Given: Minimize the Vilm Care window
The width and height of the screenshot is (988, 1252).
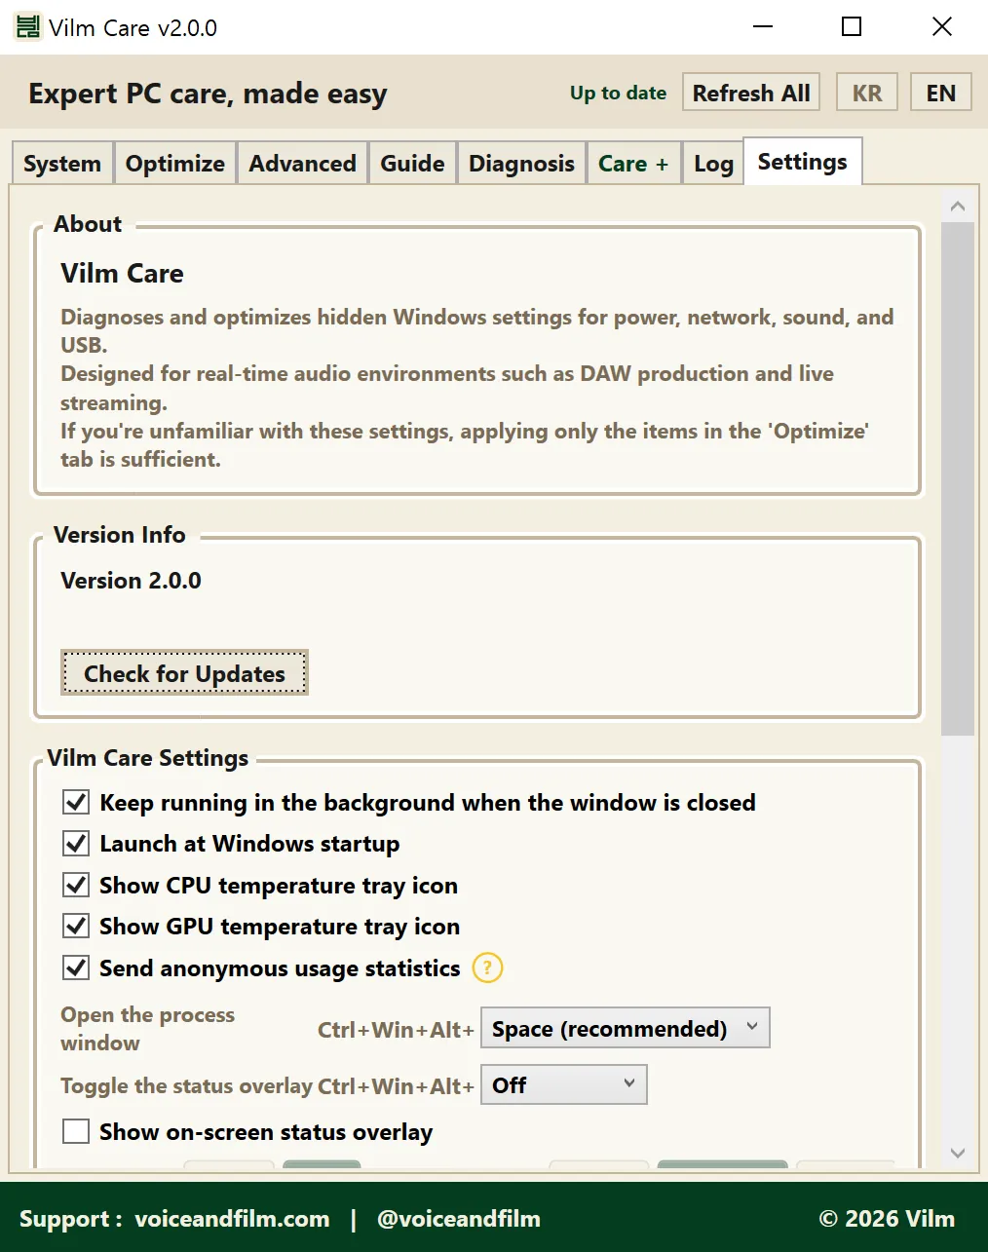Looking at the screenshot, I should [763, 26].
